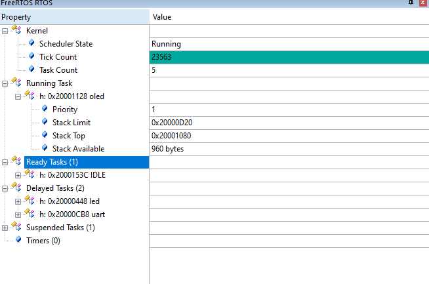The width and height of the screenshot is (429, 284).
Task: Collapse the Running Task node
Action: pyautogui.click(x=5, y=83)
